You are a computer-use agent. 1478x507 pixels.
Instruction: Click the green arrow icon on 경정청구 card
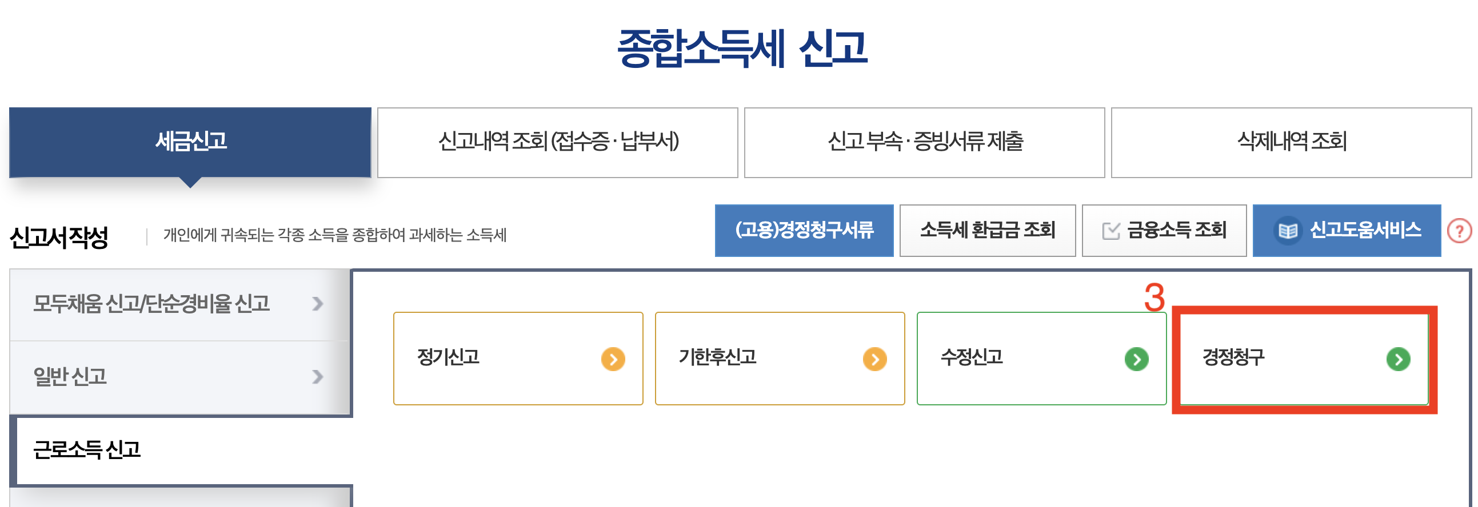click(x=1400, y=360)
